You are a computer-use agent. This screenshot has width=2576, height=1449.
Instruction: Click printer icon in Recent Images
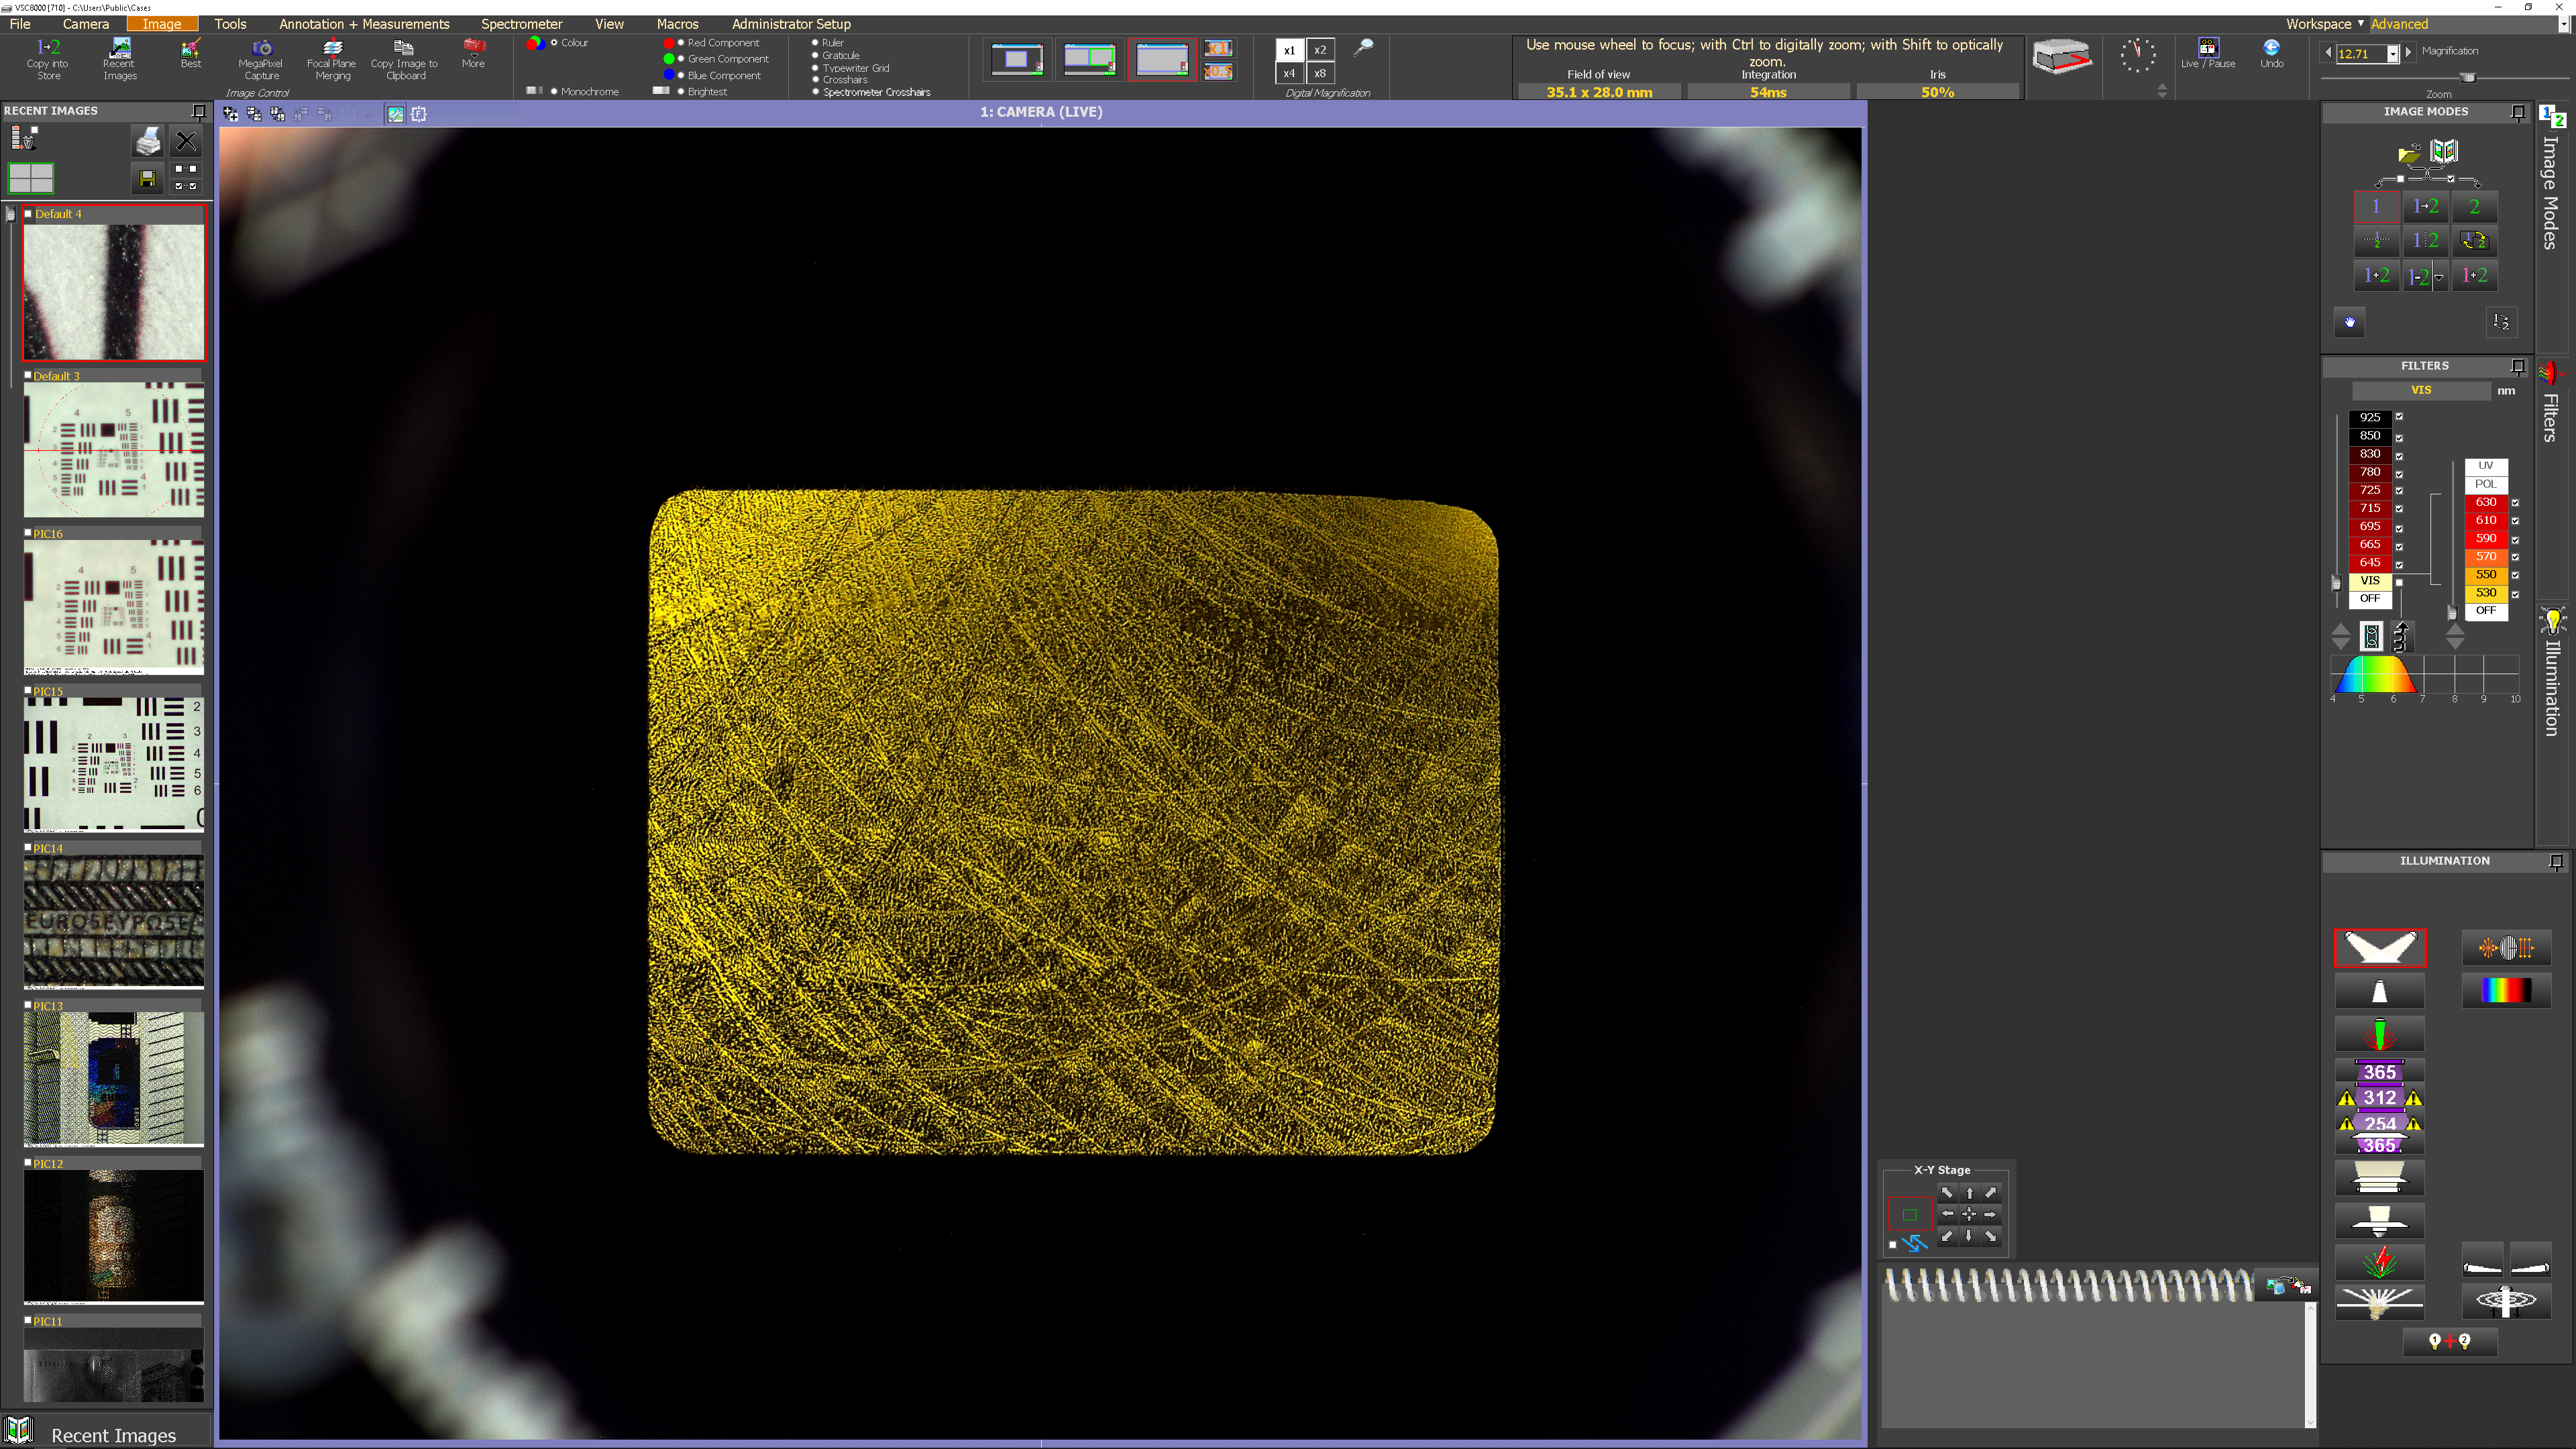[148, 141]
